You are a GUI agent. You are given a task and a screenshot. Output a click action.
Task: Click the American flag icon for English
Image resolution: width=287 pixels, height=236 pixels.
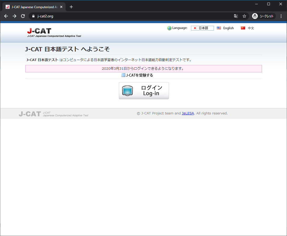tap(219, 28)
